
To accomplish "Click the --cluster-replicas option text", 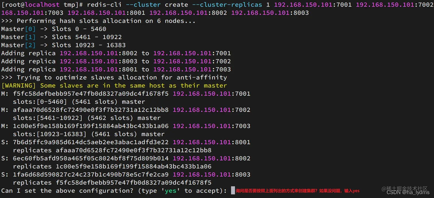I will pyautogui.click(x=231, y=5).
